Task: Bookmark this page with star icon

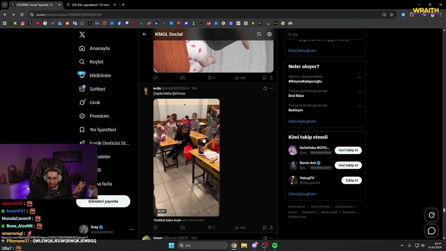Action: 392,15
